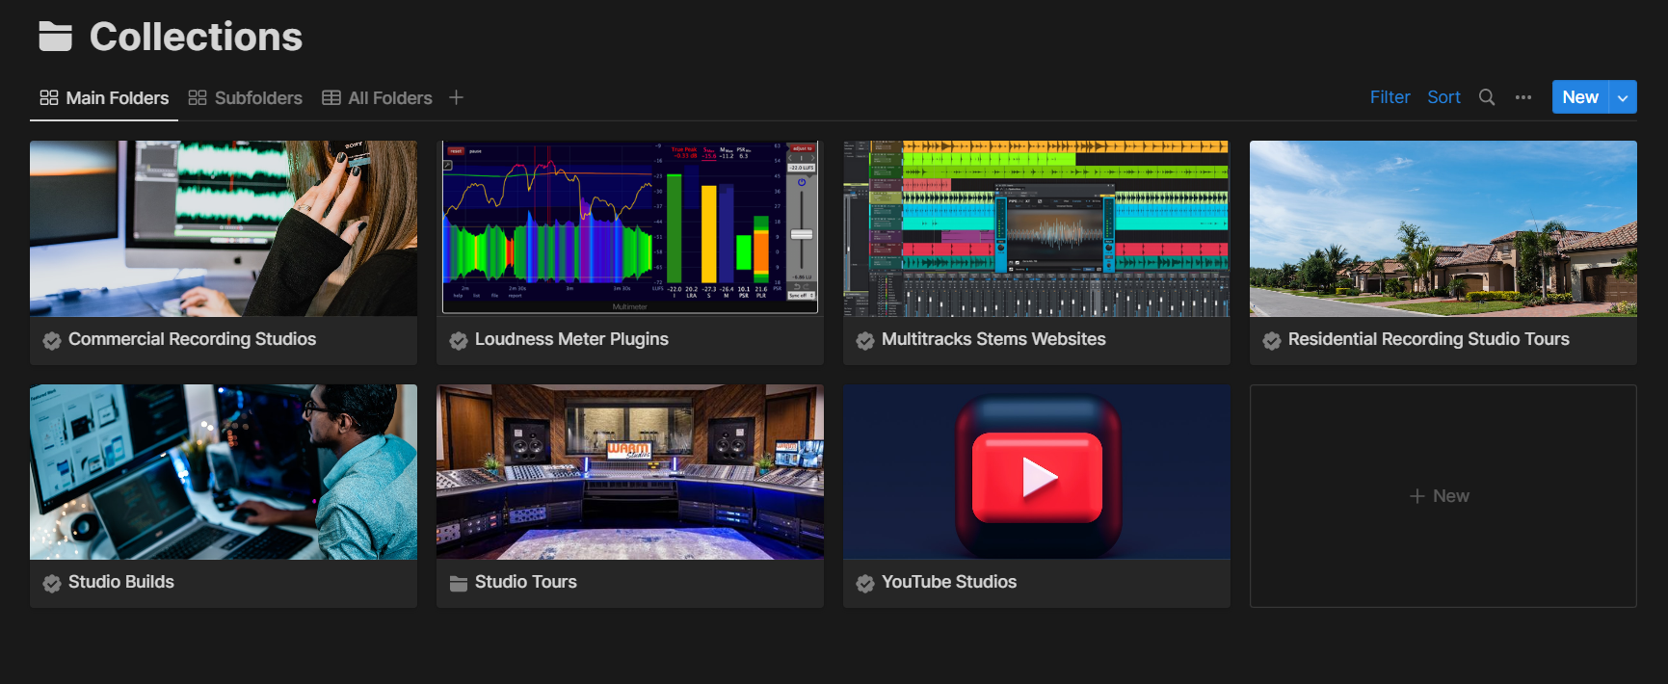Click the blue New button
Image resolution: width=1668 pixels, height=684 pixels.
(x=1580, y=97)
